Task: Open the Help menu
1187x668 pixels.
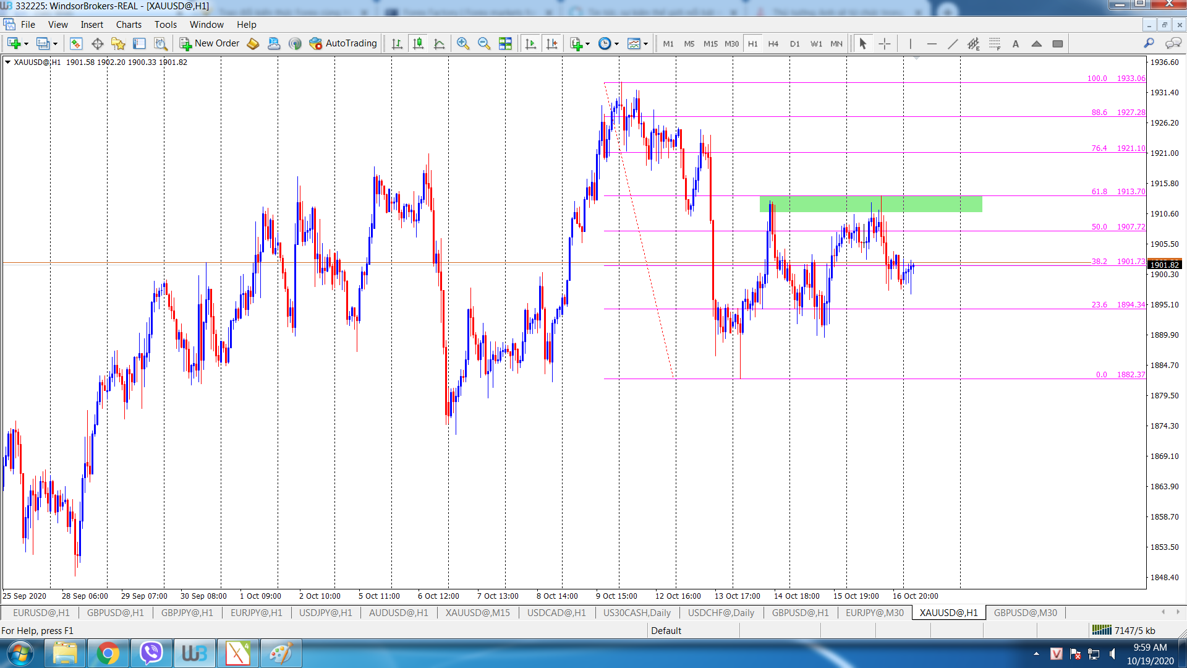Action: click(246, 25)
